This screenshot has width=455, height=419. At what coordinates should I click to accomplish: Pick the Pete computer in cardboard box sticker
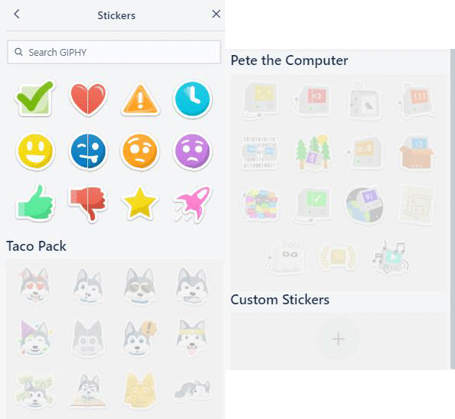click(417, 153)
